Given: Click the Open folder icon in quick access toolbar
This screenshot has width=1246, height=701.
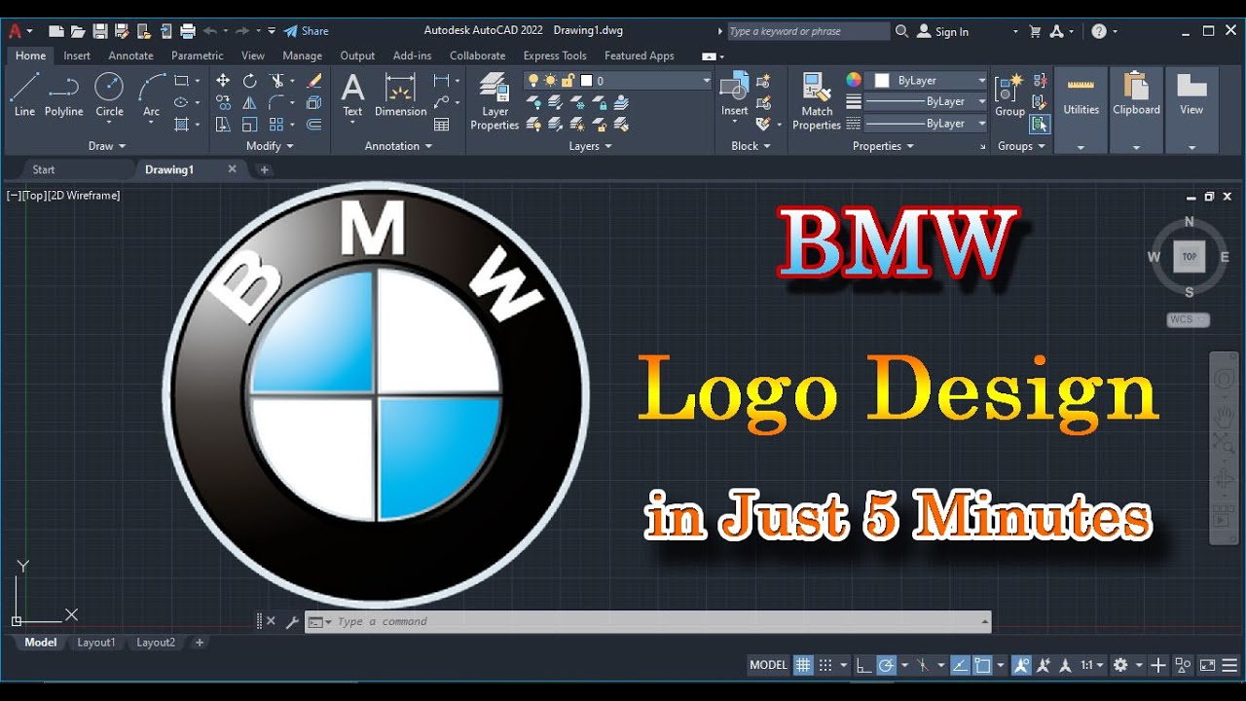Looking at the screenshot, I should [78, 31].
